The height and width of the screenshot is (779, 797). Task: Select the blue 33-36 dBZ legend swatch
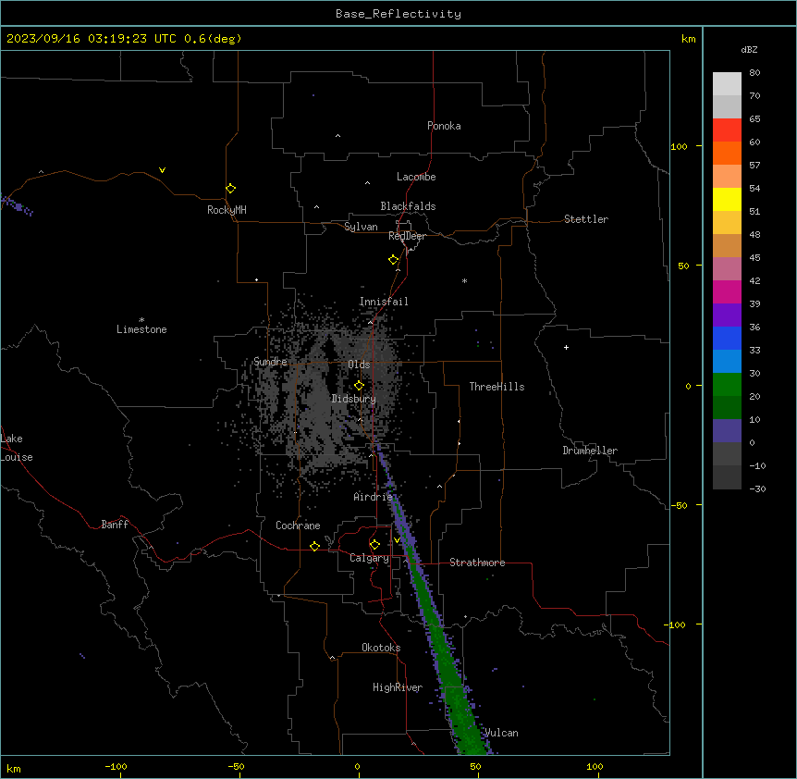727,338
